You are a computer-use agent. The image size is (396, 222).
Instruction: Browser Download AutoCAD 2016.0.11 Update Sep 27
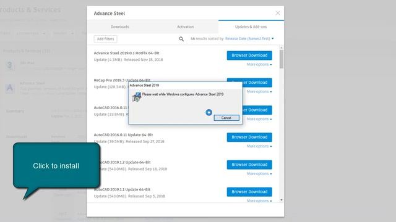(x=249, y=137)
